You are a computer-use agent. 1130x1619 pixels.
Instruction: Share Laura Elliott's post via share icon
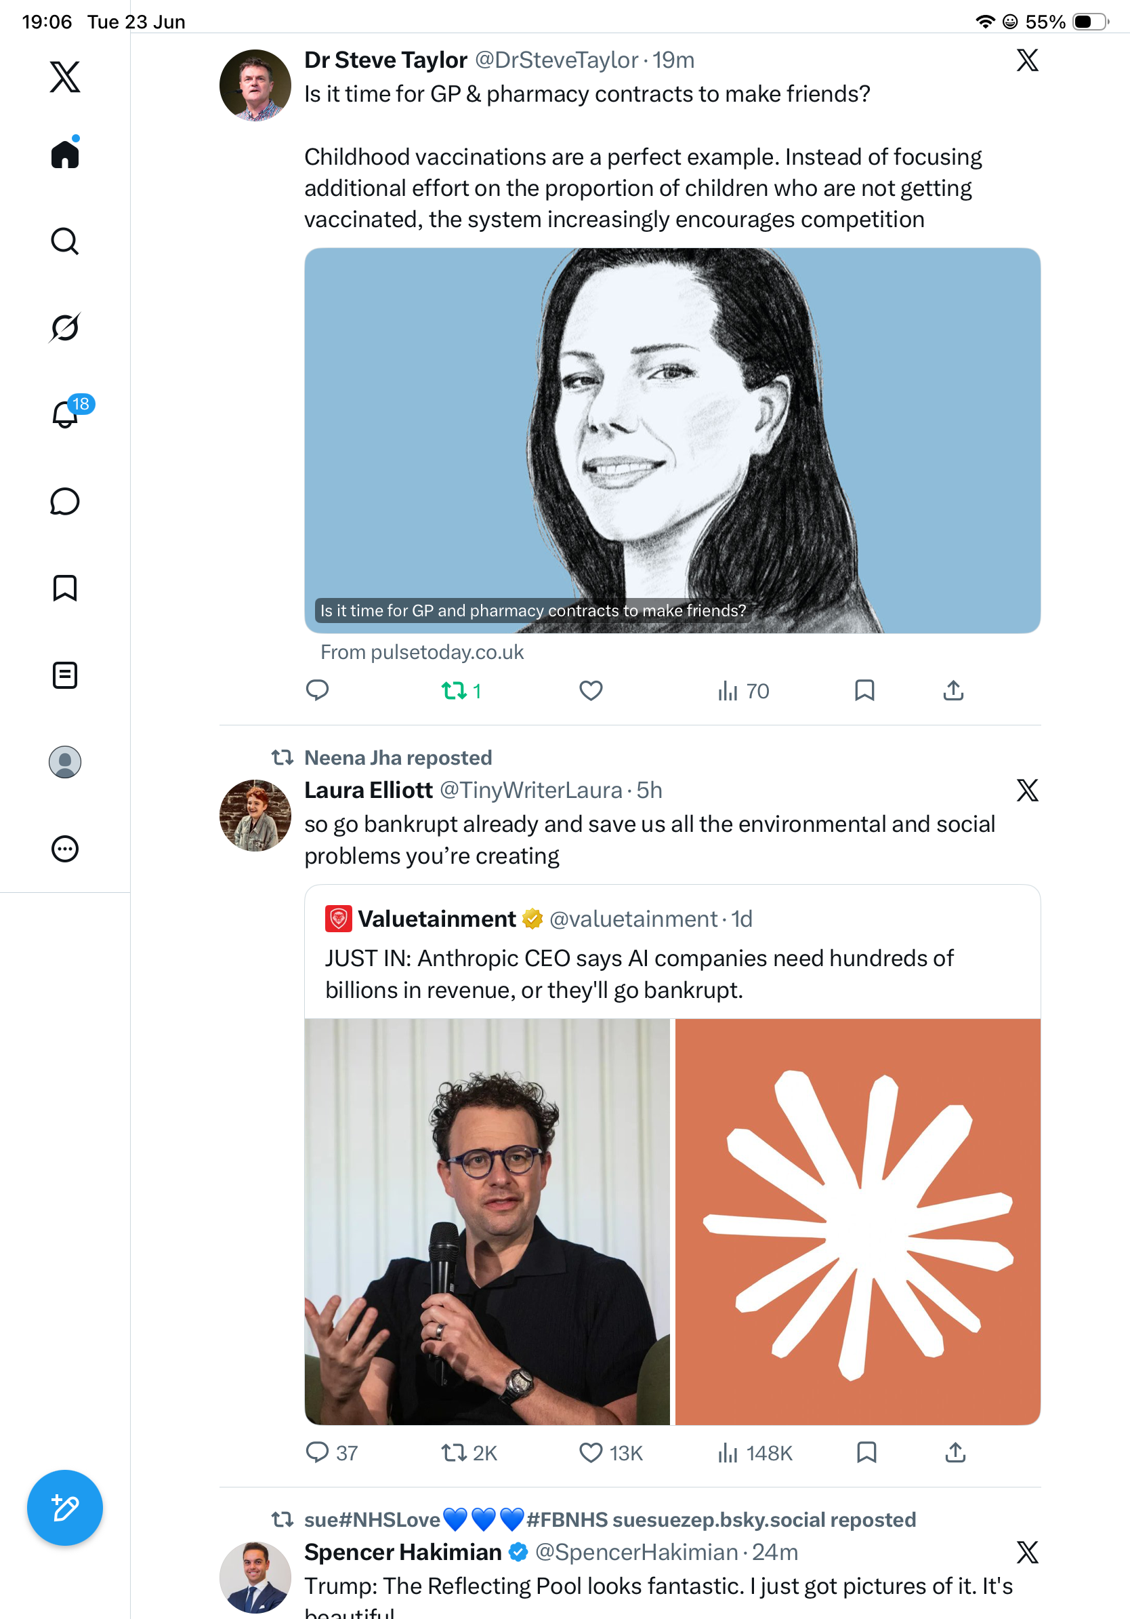point(955,1453)
